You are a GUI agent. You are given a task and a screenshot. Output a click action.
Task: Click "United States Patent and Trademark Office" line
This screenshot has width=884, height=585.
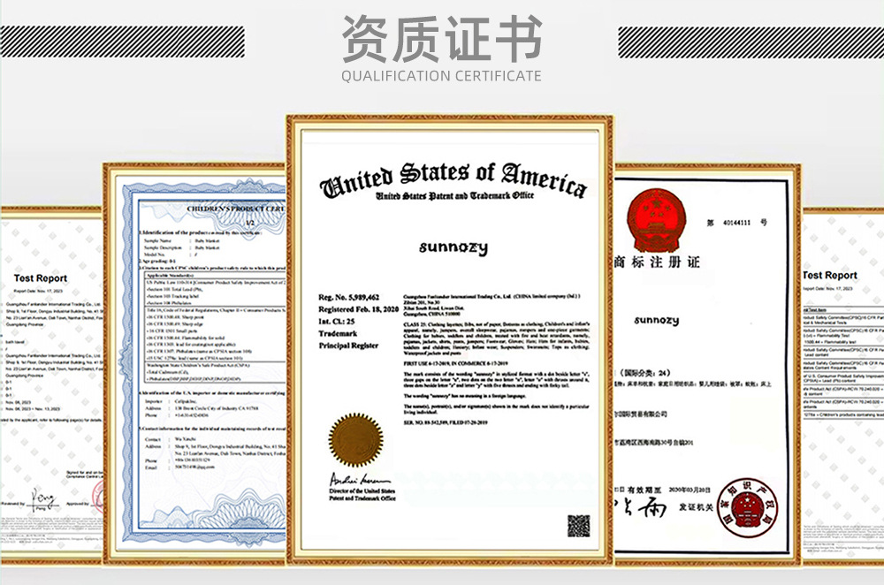click(x=454, y=195)
